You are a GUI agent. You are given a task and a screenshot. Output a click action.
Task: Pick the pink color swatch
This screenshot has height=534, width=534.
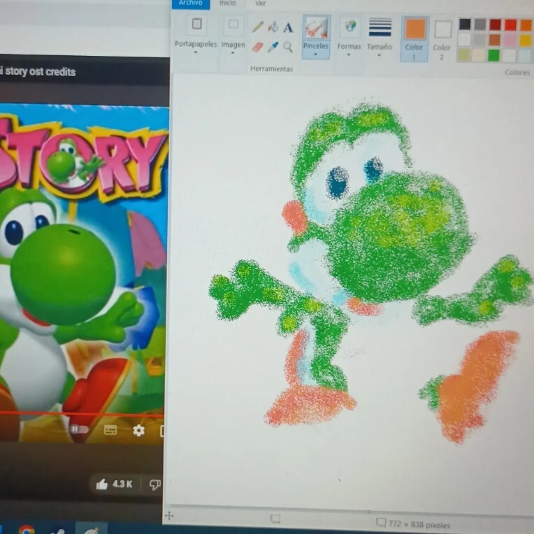[510, 41]
